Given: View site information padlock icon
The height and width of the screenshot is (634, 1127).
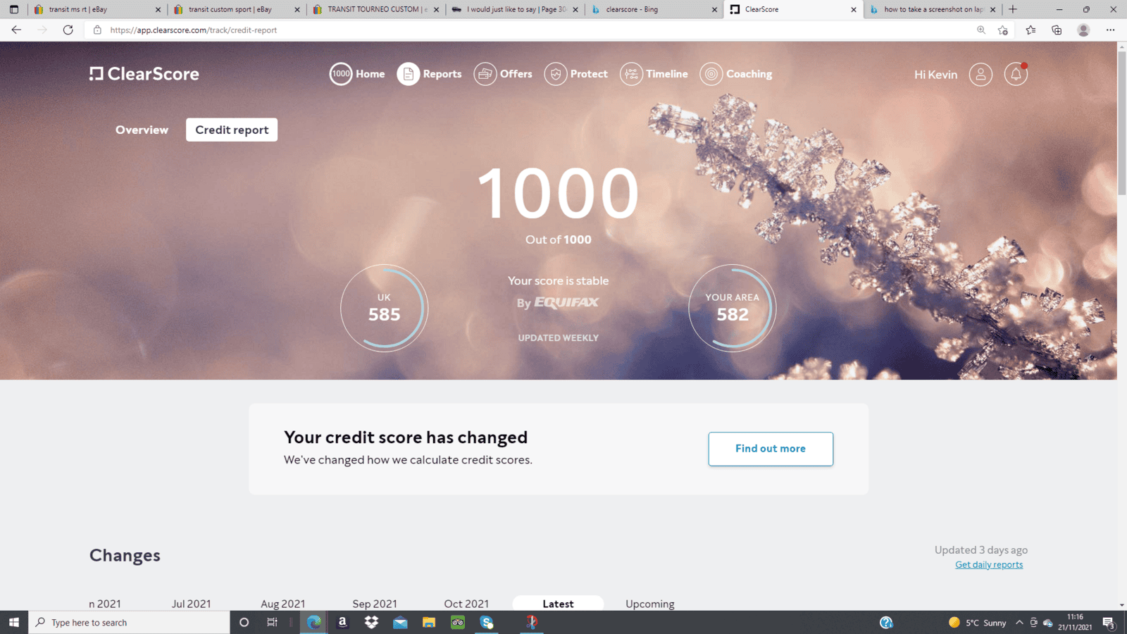Looking at the screenshot, I should [x=97, y=30].
